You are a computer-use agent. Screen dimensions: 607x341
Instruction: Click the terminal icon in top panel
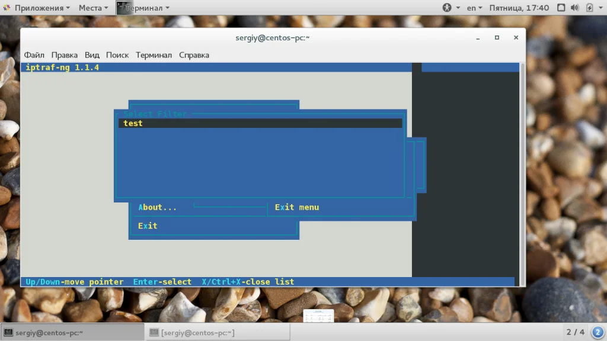122,8
